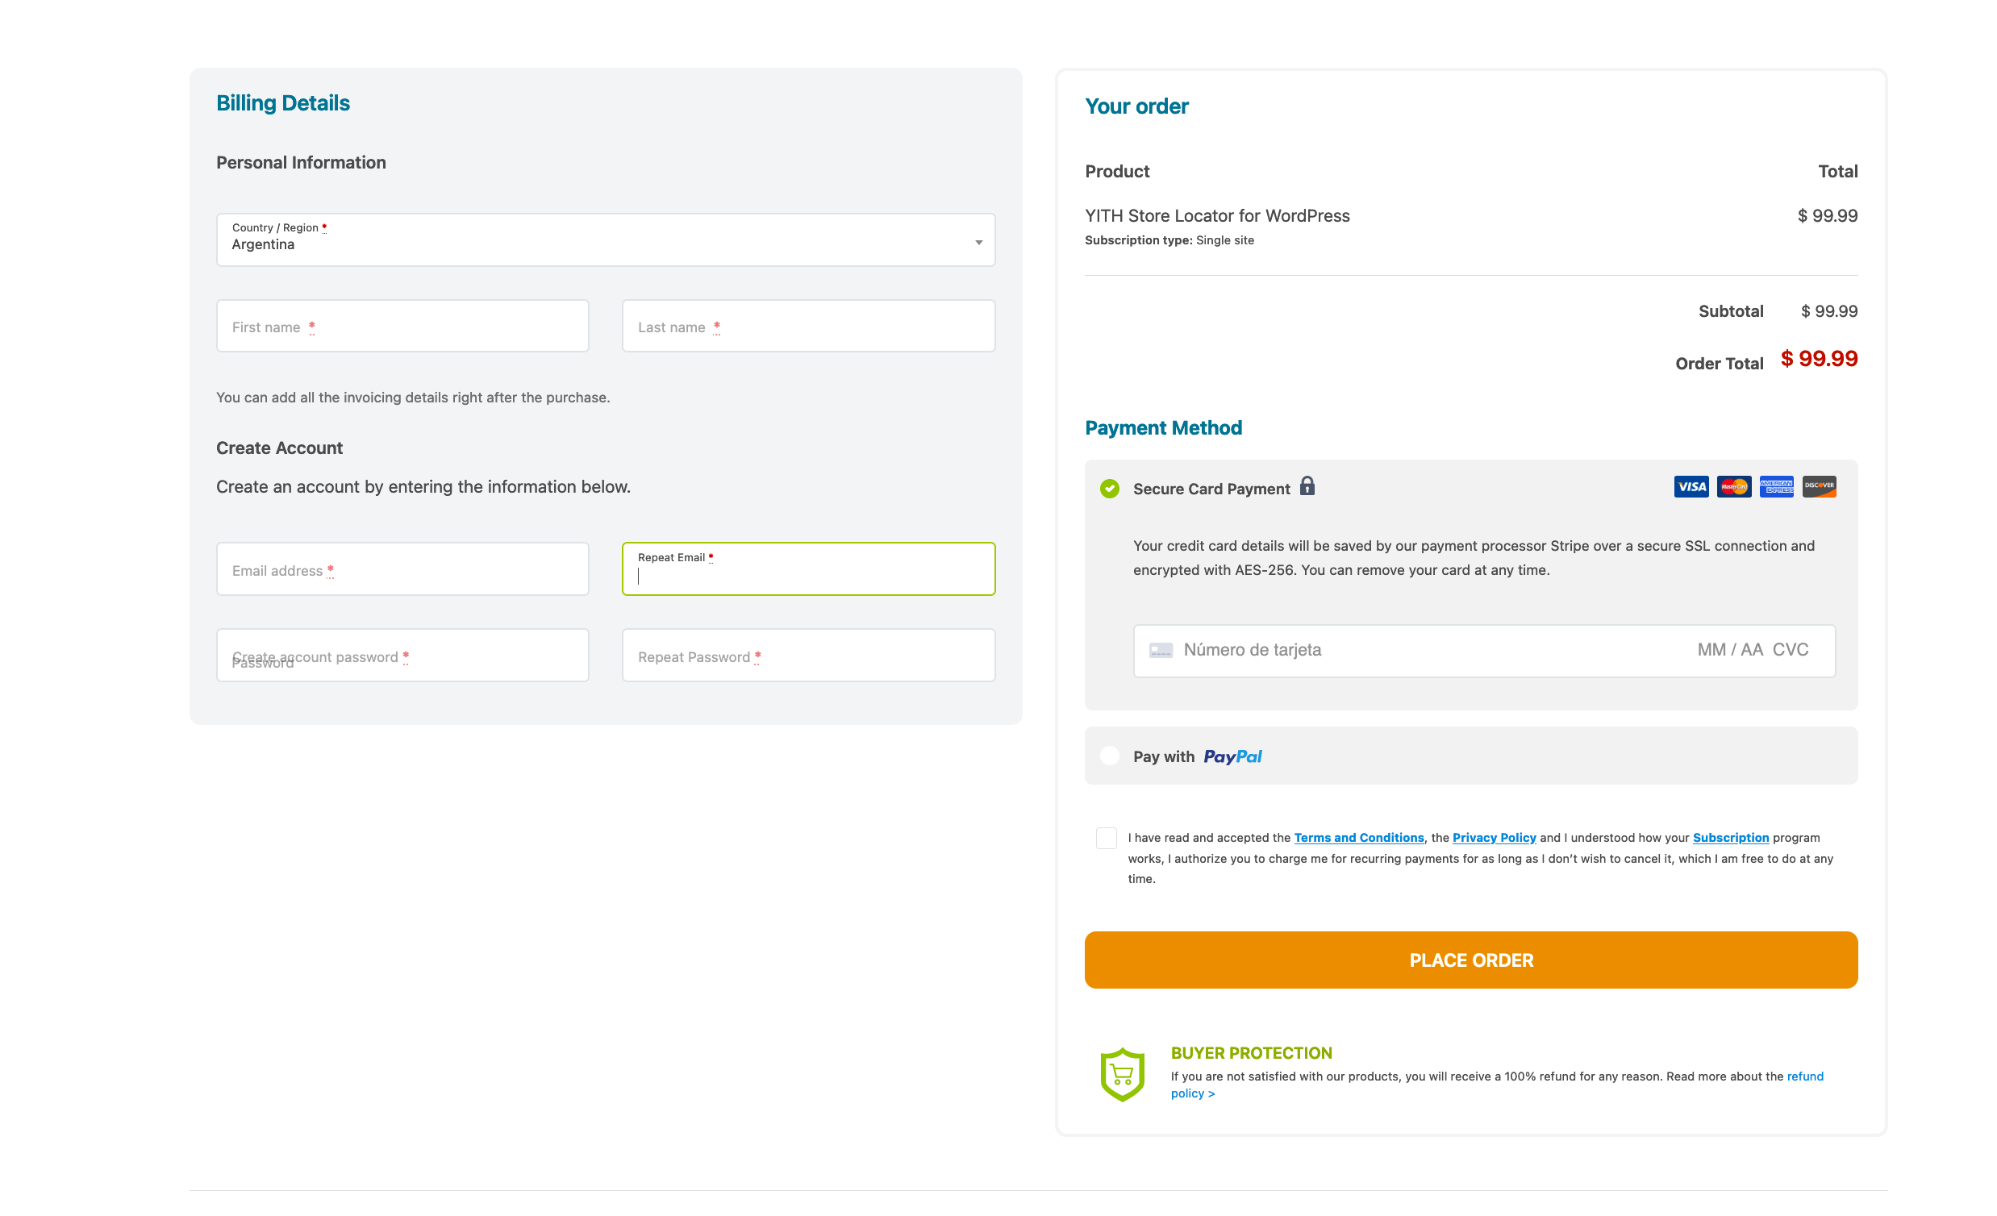Click the Country dropdown arrow
1997x1216 pixels.
pyautogui.click(x=978, y=243)
